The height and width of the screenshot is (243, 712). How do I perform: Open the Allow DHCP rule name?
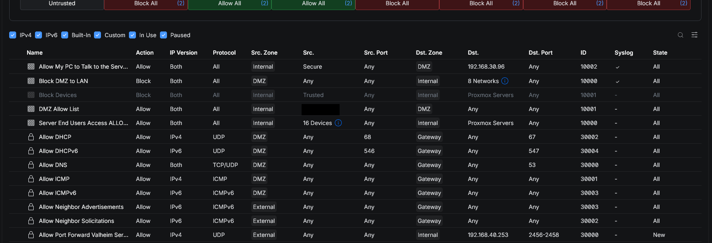[x=55, y=137]
